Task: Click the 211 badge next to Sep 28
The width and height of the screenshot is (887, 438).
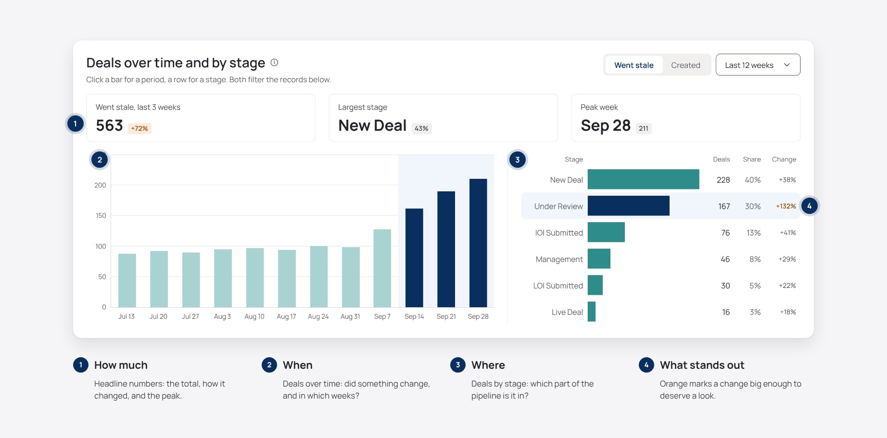Action: click(x=644, y=128)
